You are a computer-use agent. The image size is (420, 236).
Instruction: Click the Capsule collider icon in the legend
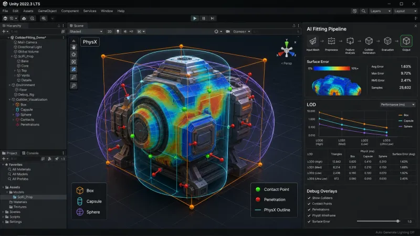tap(80, 201)
